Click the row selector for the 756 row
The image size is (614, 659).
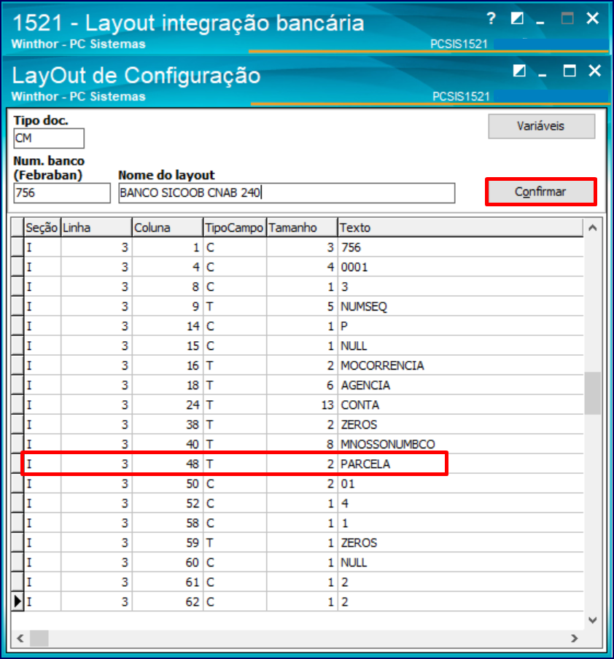click(x=18, y=248)
